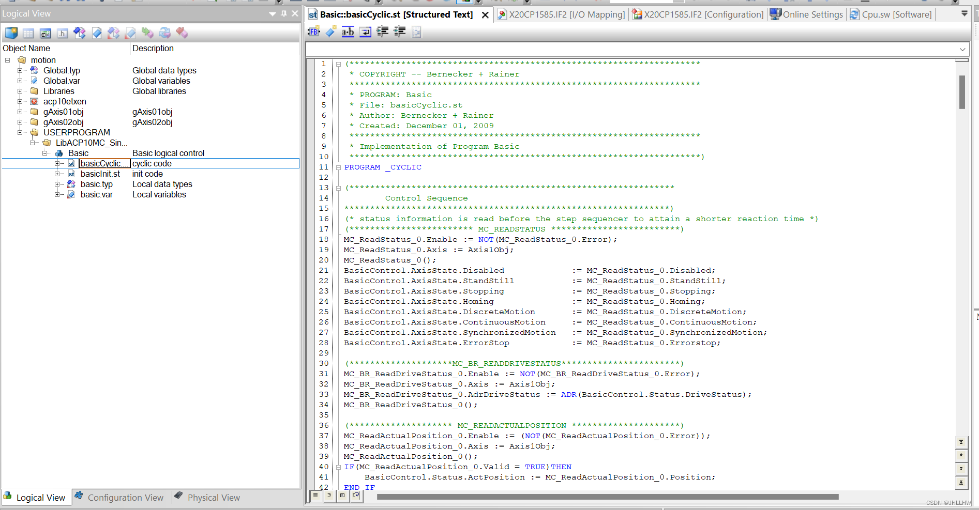Click the properties list icon in Logical View toolbar
The width and height of the screenshot is (979, 510).
click(46, 33)
